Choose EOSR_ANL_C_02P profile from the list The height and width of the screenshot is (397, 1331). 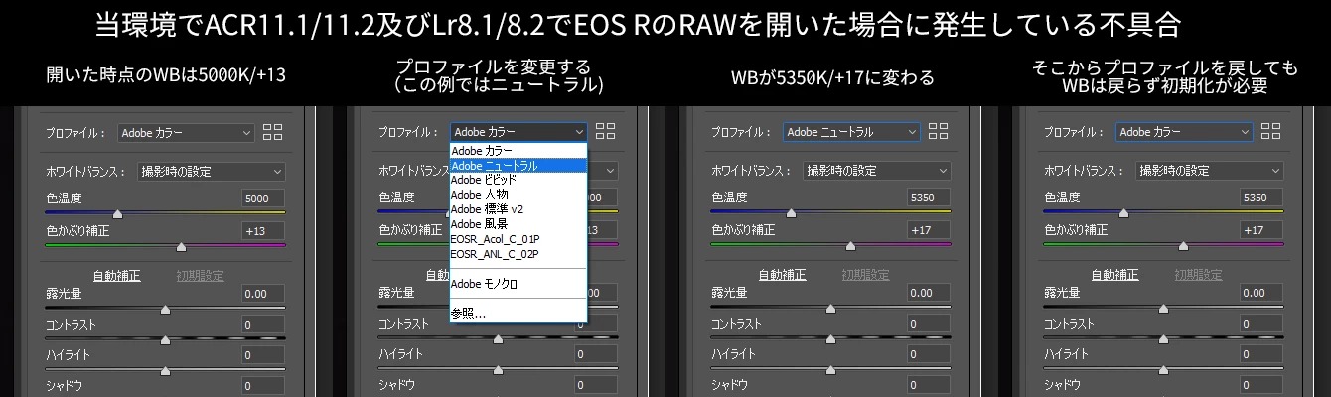pyautogui.click(x=518, y=254)
